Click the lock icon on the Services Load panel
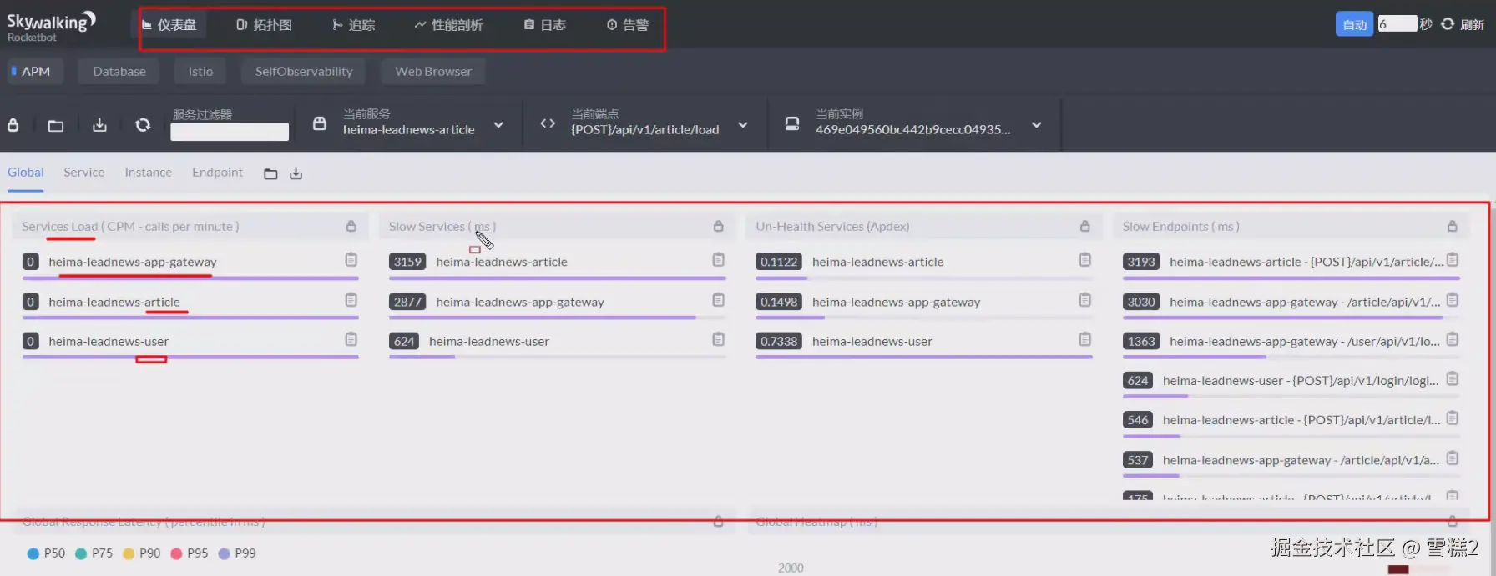The height and width of the screenshot is (576, 1496). (351, 226)
